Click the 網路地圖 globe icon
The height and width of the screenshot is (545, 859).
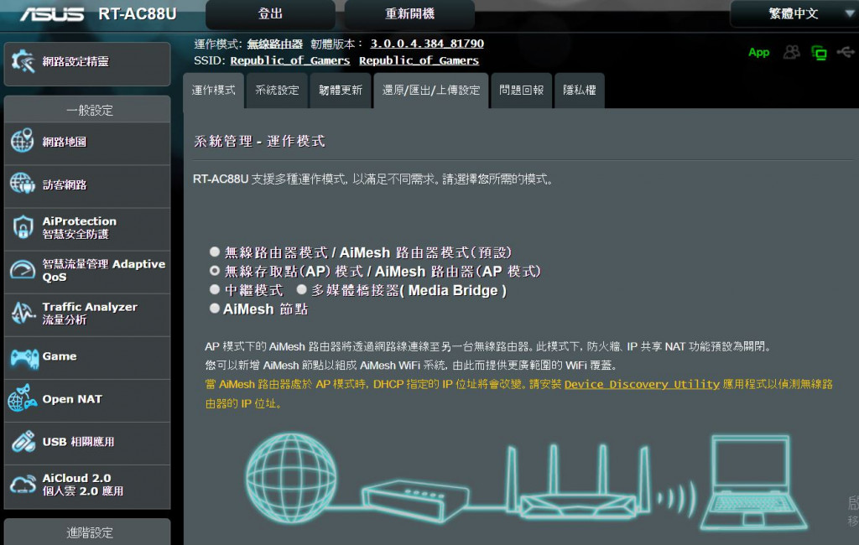click(x=23, y=141)
